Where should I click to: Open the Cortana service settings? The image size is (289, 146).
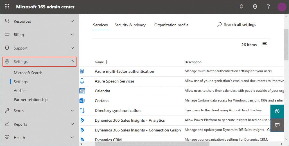[101, 101]
